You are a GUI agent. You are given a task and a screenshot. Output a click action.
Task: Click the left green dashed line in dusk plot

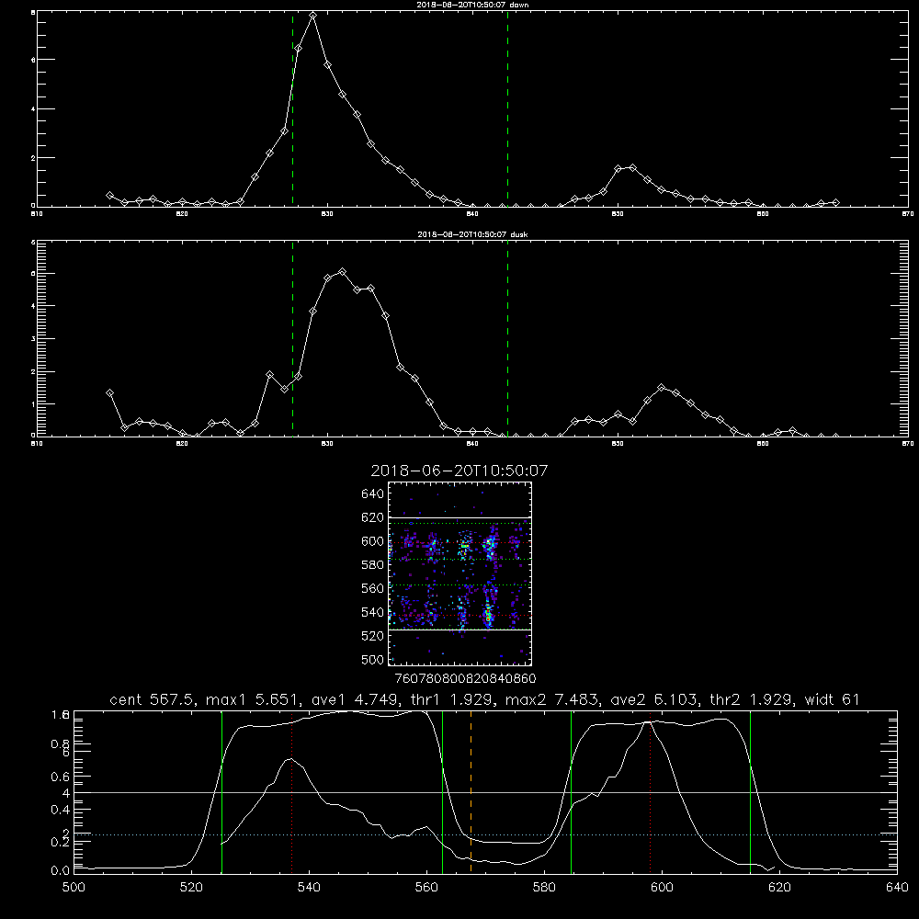pyautogui.click(x=292, y=338)
